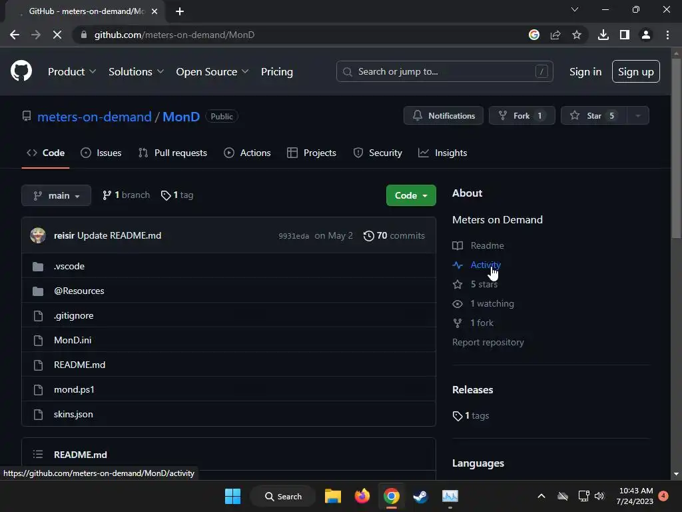Go back using browser back arrow

(15, 35)
